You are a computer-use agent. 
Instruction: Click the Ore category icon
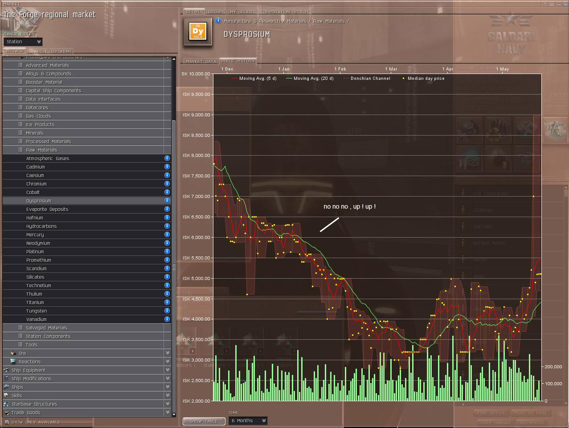13,353
